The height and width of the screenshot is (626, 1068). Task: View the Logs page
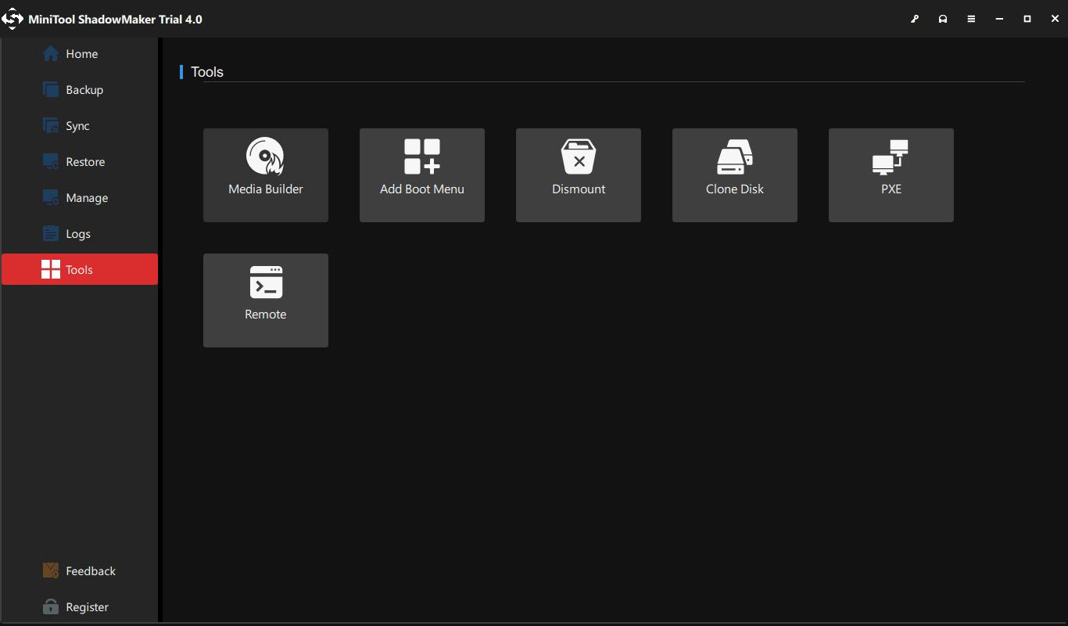(80, 234)
